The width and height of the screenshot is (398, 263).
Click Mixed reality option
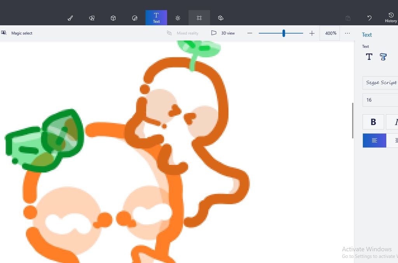coord(183,33)
